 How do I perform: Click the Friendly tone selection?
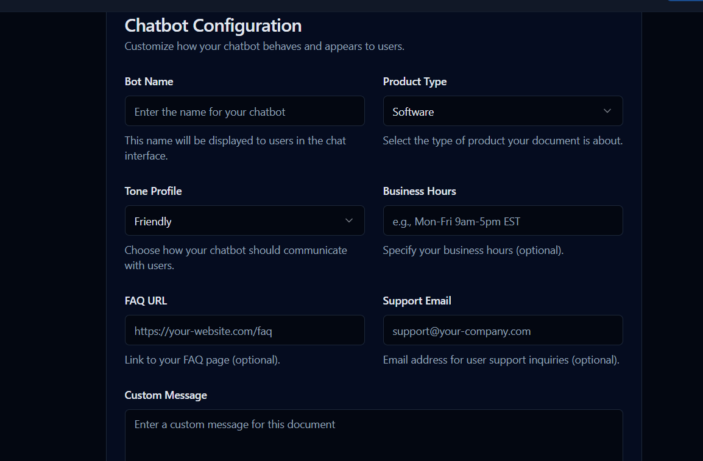pos(152,221)
